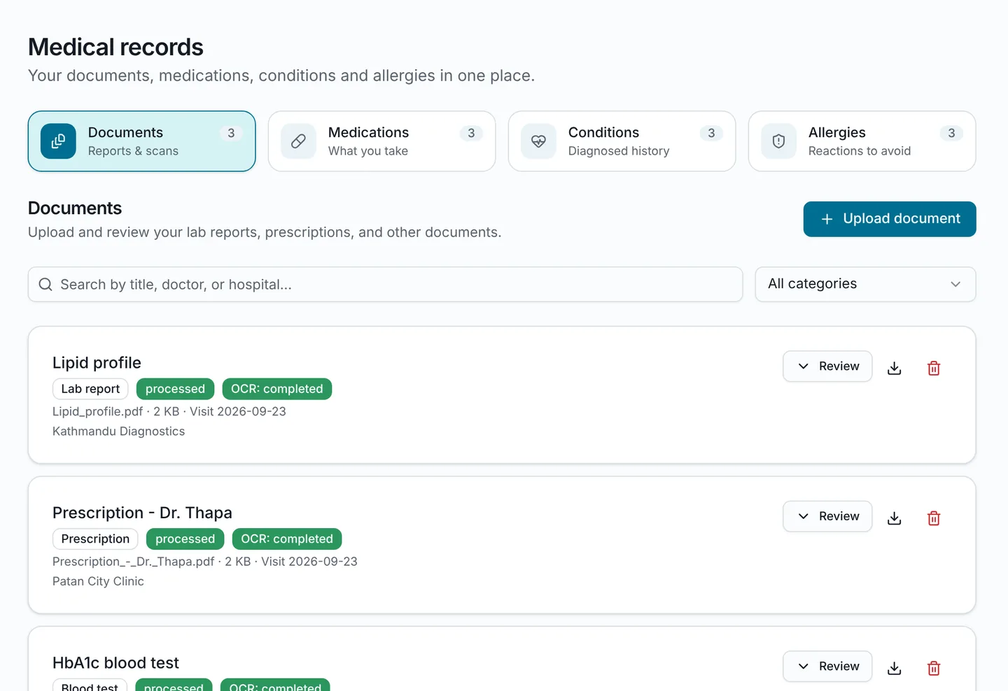Delete the Prescription - Dr. Thapa document
The height and width of the screenshot is (691, 1008).
coord(934,518)
